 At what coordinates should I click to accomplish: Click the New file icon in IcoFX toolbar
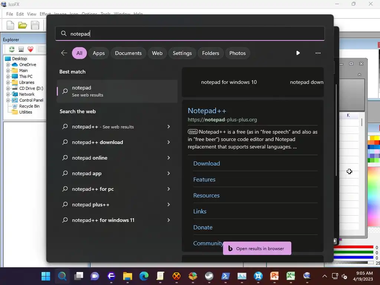10,25
